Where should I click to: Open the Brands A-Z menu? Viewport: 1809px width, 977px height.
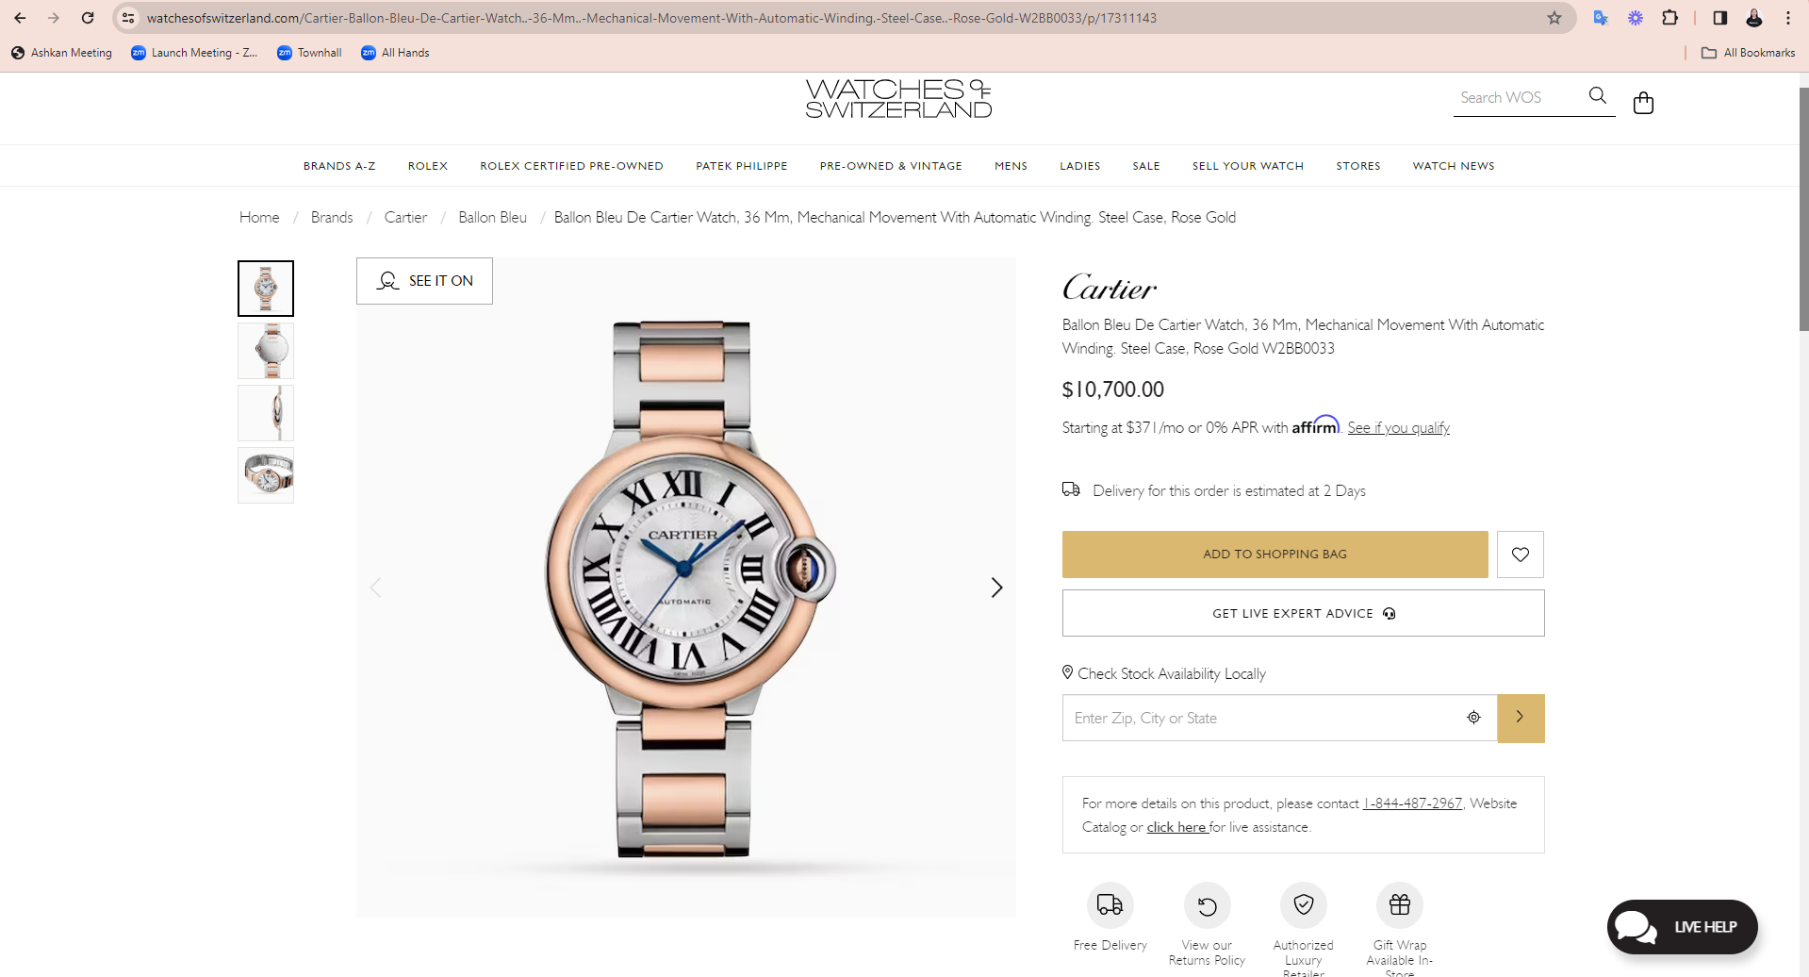coord(339,166)
